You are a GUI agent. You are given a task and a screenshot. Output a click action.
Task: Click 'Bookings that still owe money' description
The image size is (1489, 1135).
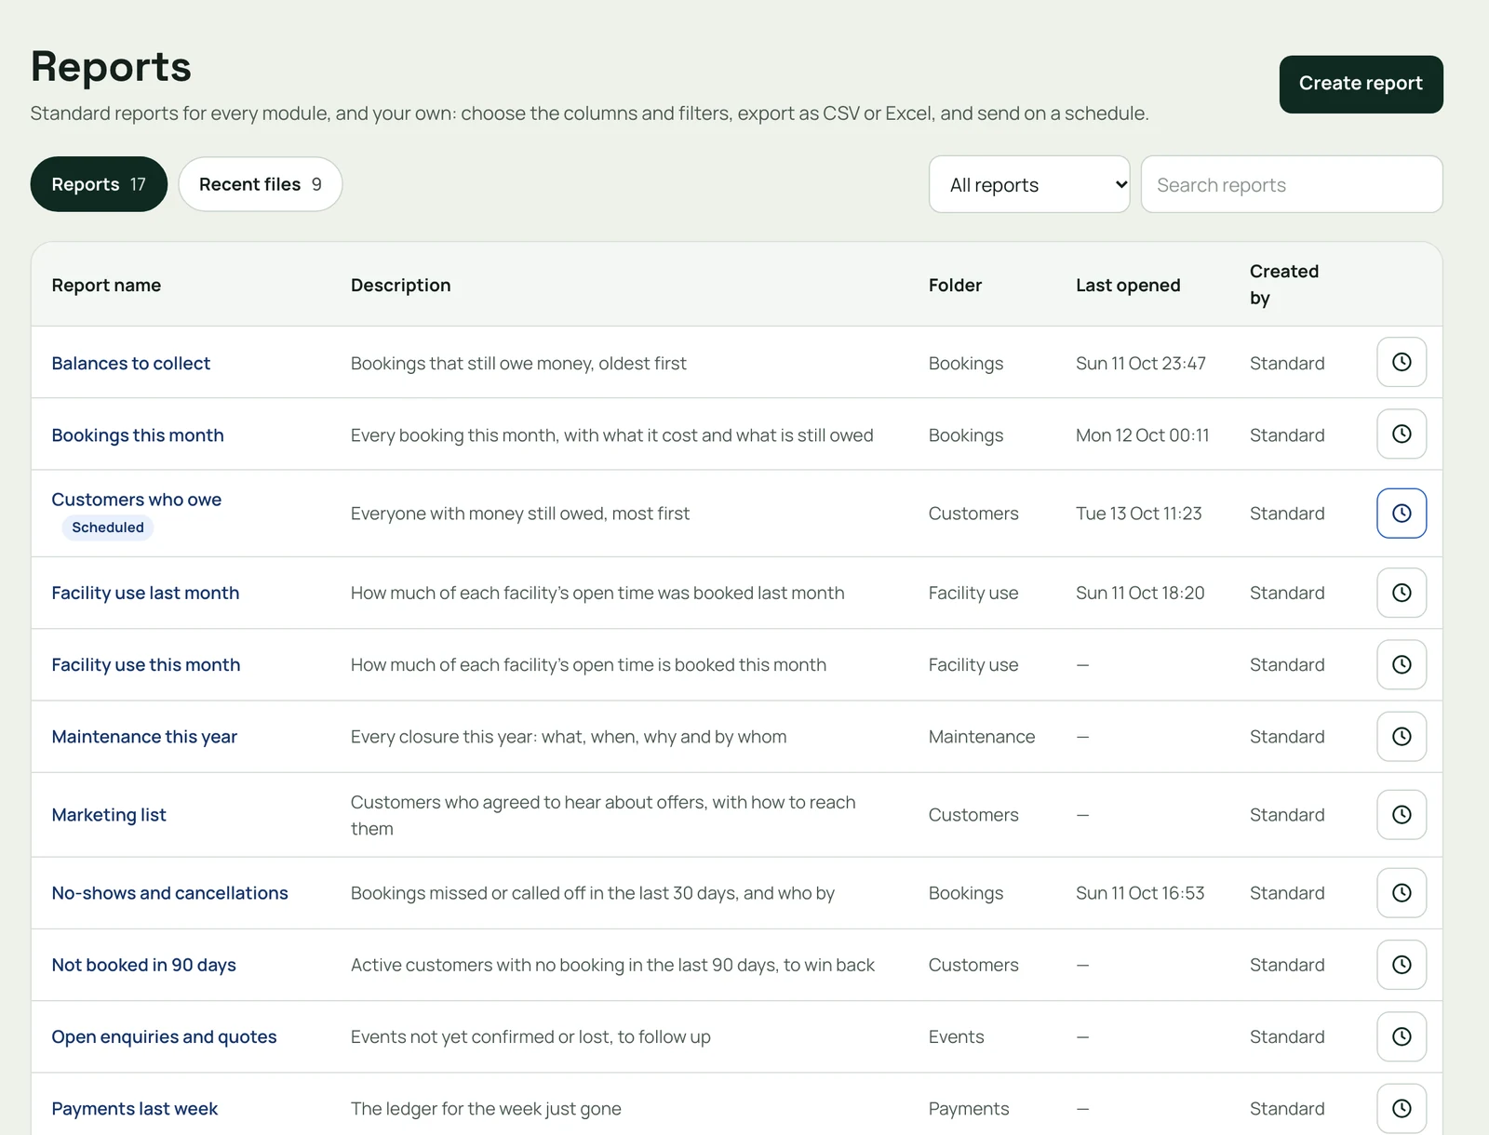pos(518,363)
